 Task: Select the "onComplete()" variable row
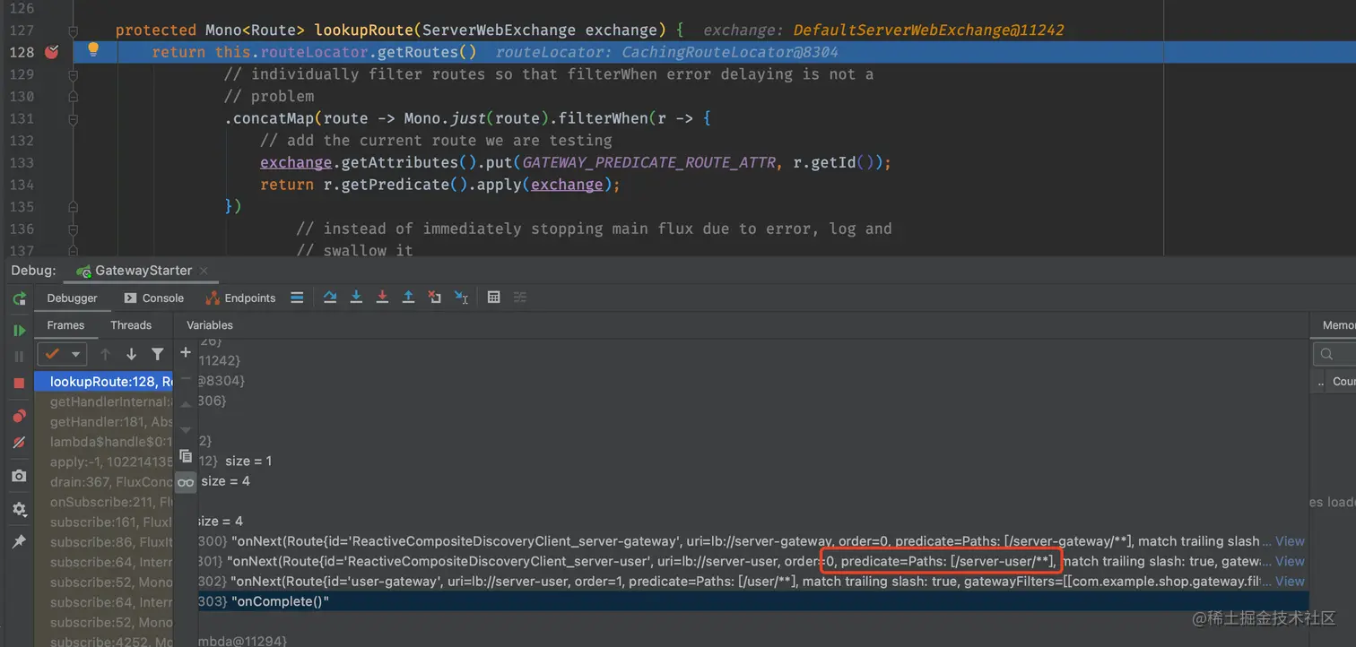pos(752,601)
